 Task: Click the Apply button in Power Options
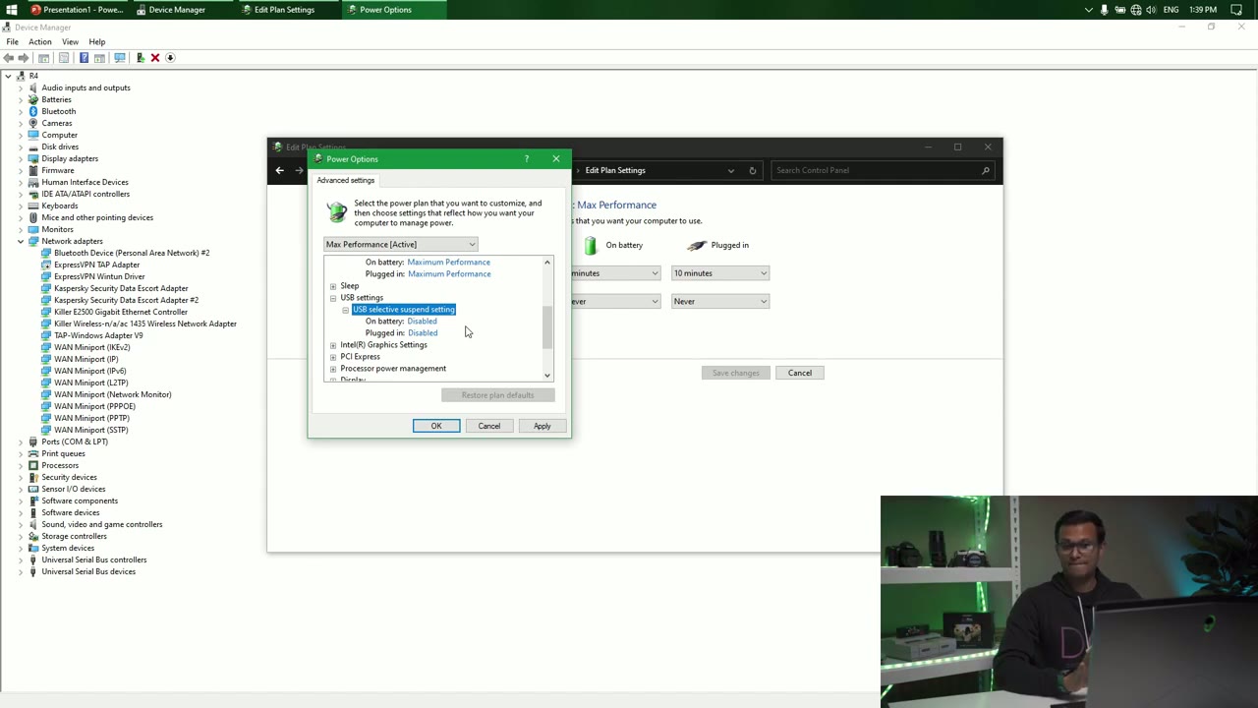pyautogui.click(x=542, y=425)
